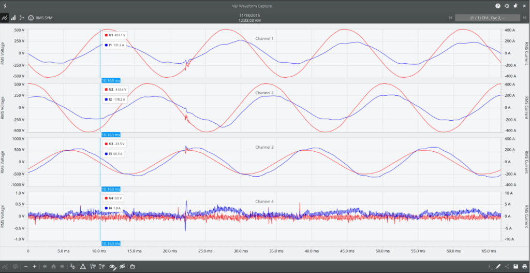Click the 11/18/2015 capture date text
530x273 pixels.
tap(249, 16)
